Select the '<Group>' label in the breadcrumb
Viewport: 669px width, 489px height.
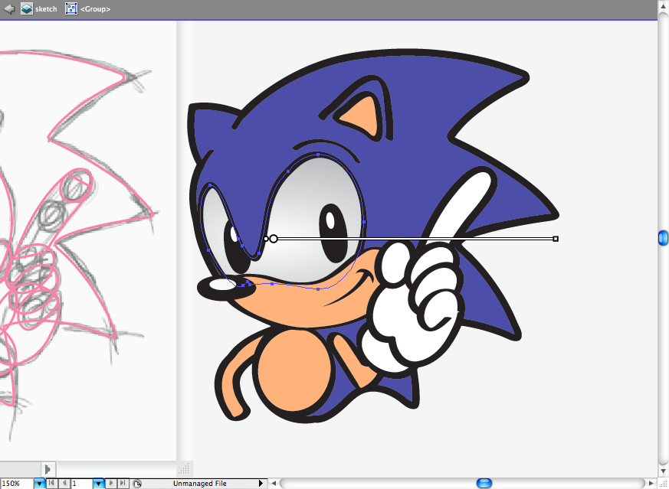96,9
